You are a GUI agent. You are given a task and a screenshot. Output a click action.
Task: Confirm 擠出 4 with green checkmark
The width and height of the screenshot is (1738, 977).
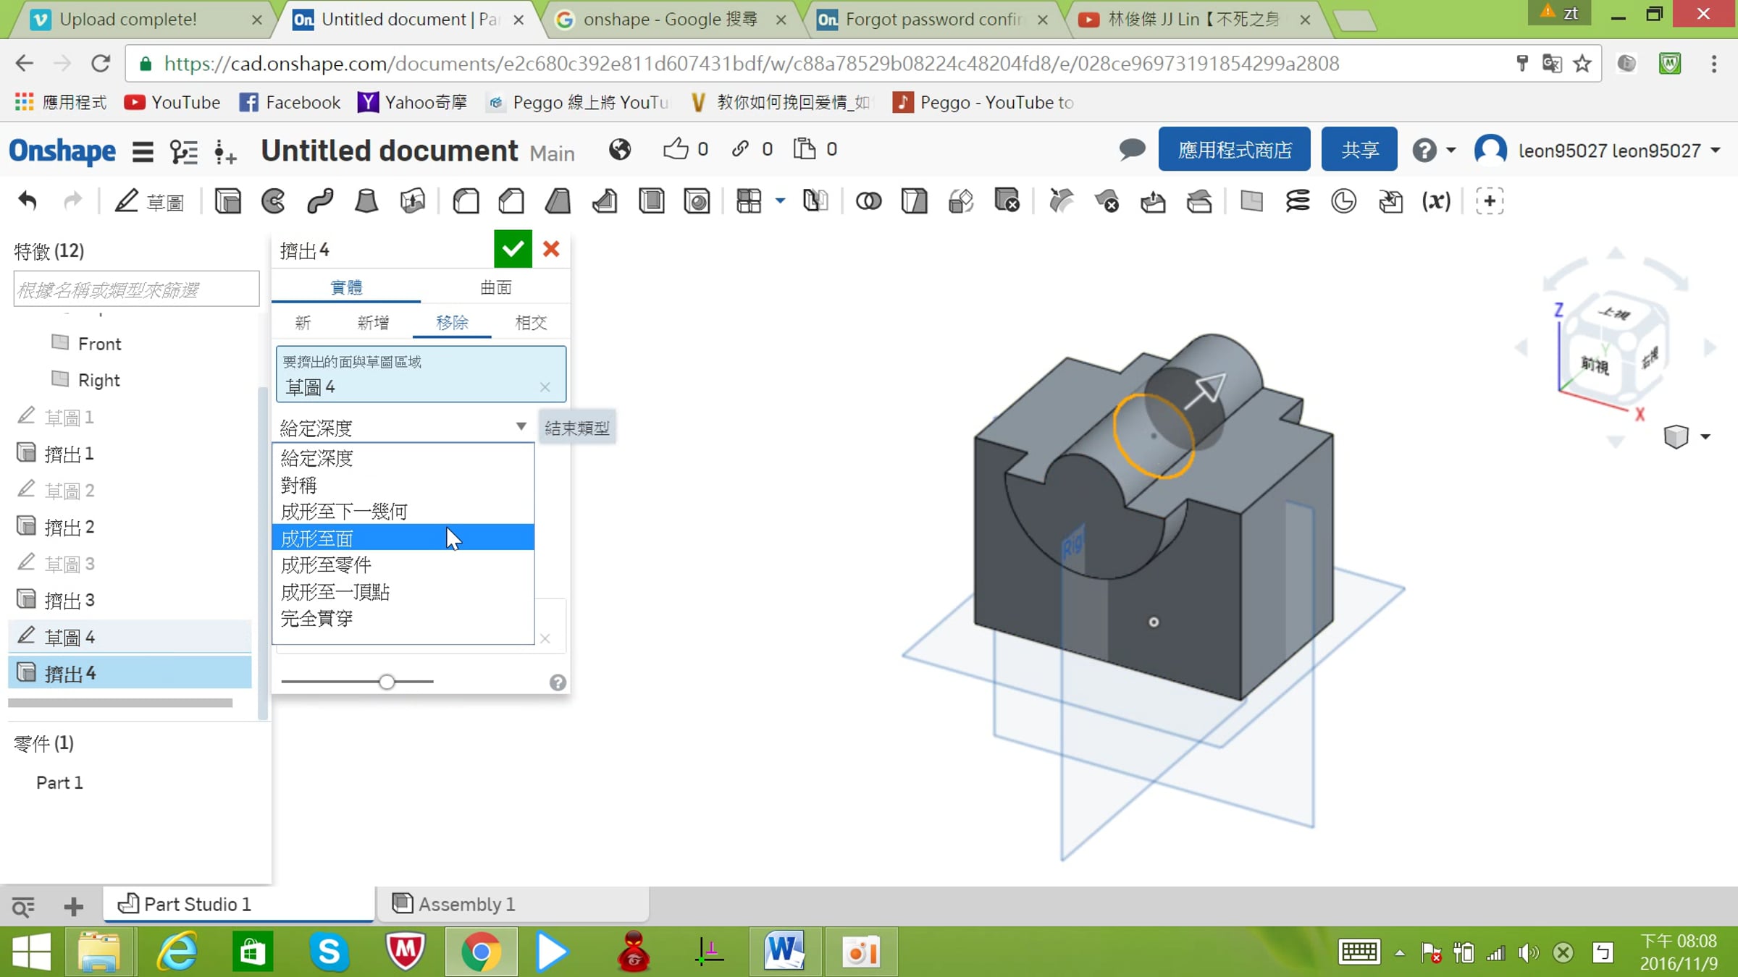[x=513, y=250]
